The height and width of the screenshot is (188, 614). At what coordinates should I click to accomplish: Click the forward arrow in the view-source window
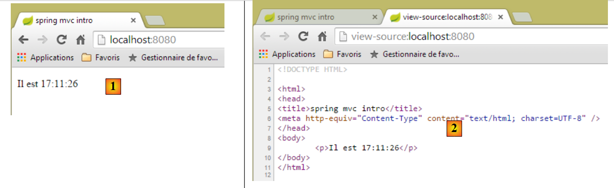click(x=284, y=36)
